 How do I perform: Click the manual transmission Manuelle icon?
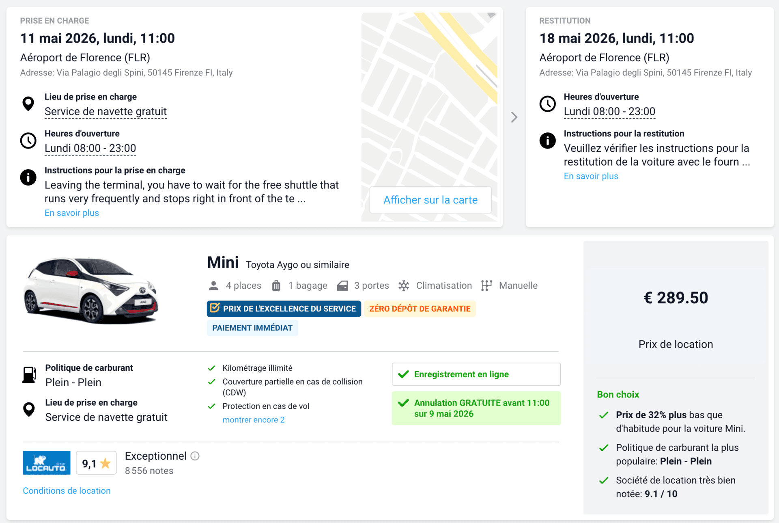pos(487,285)
